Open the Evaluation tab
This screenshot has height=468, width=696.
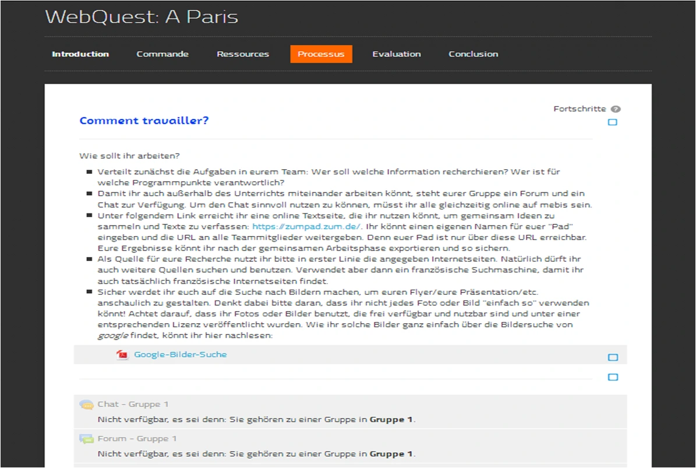pos(397,54)
